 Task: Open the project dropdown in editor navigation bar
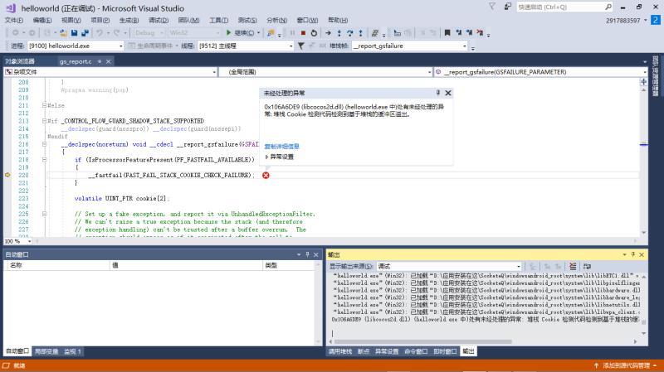pos(110,72)
